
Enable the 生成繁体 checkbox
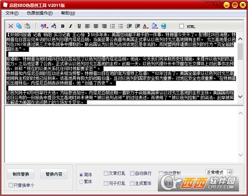click(132, 183)
